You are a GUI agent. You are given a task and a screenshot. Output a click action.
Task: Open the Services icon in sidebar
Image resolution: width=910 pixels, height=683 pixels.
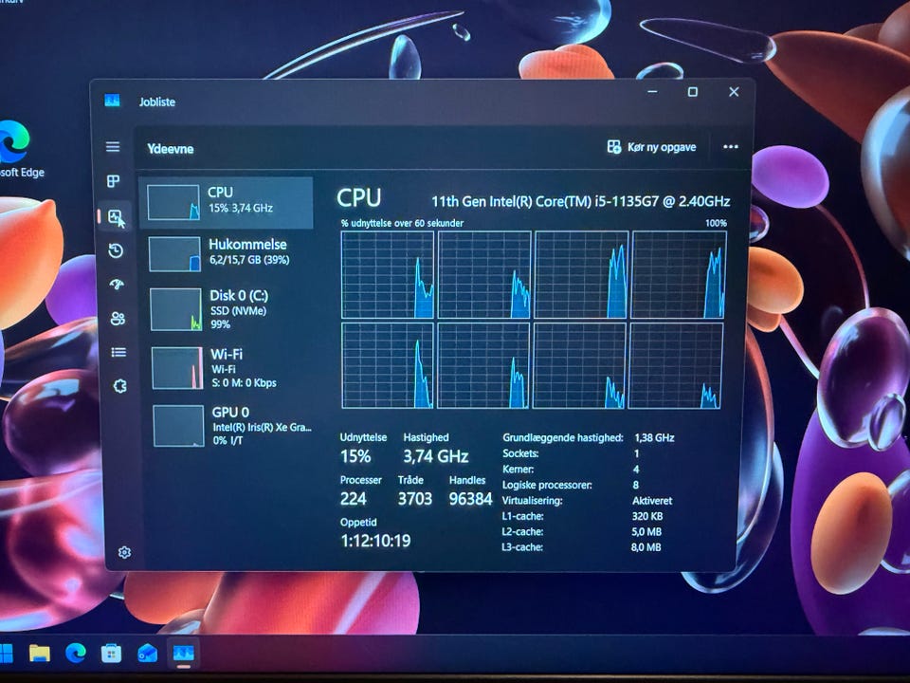click(x=120, y=386)
